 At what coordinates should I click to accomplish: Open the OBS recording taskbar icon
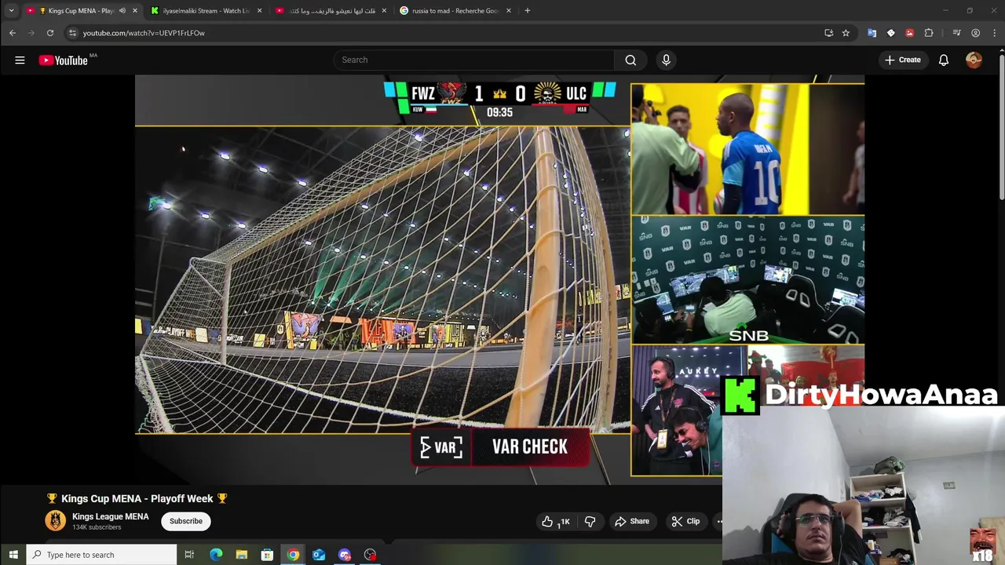(x=371, y=555)
